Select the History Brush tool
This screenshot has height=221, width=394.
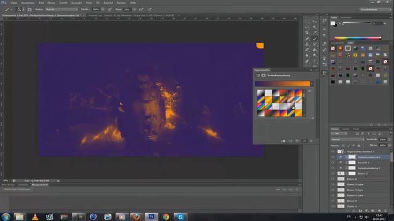point(315,44)
